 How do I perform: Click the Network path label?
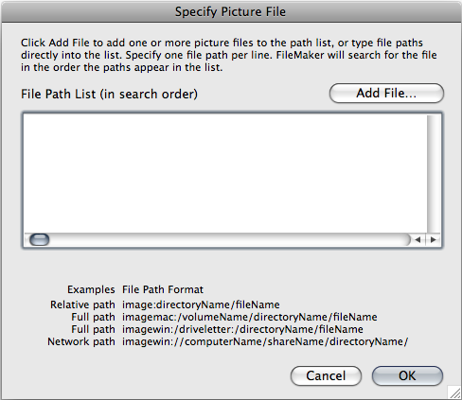[x=81, y=341]
